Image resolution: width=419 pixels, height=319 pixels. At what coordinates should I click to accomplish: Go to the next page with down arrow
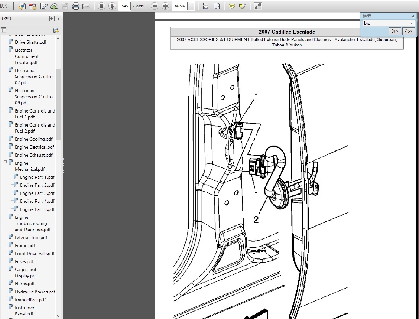(112, 6)
